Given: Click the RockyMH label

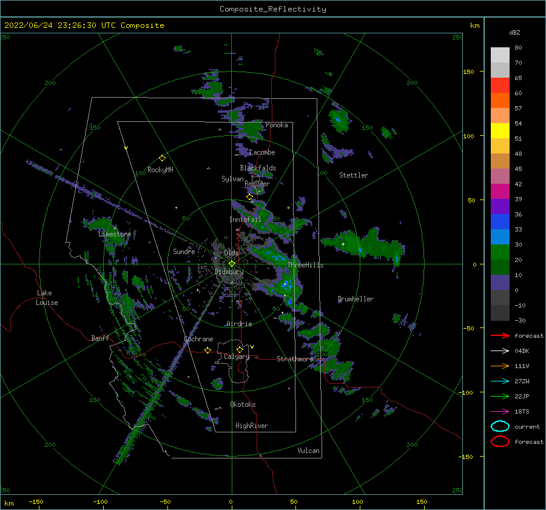Looking at the screenshot, I should 160,170.
